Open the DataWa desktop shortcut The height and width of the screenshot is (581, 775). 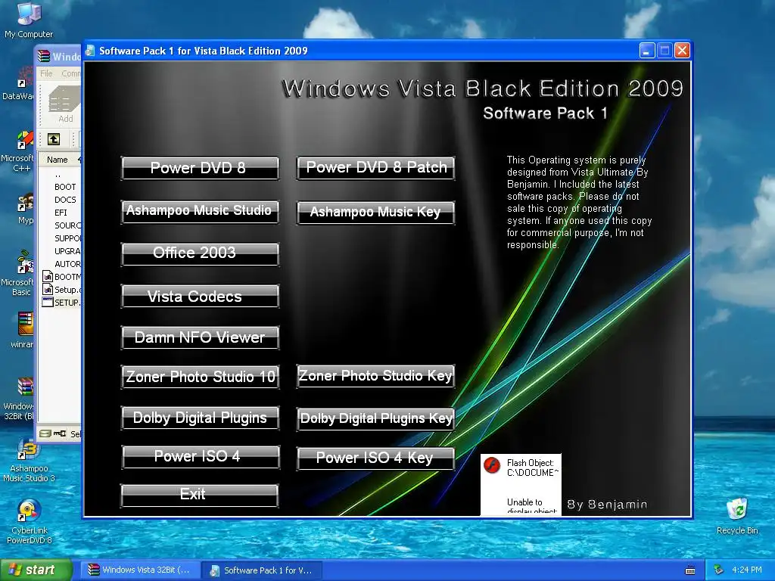point(18,83)
